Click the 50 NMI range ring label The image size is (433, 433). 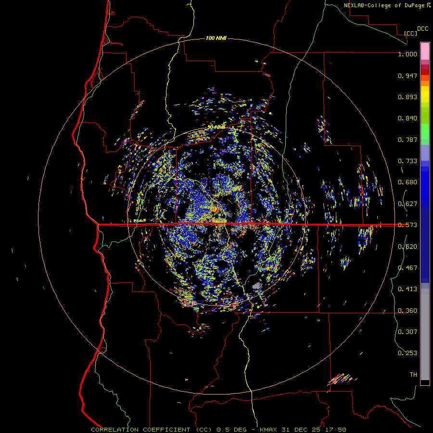coord(216,127)
